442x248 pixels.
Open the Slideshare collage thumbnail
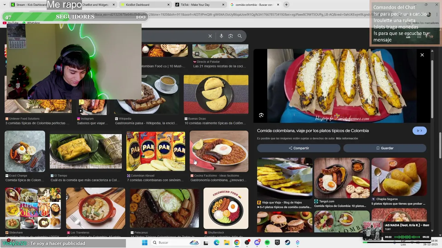[33, 208]
